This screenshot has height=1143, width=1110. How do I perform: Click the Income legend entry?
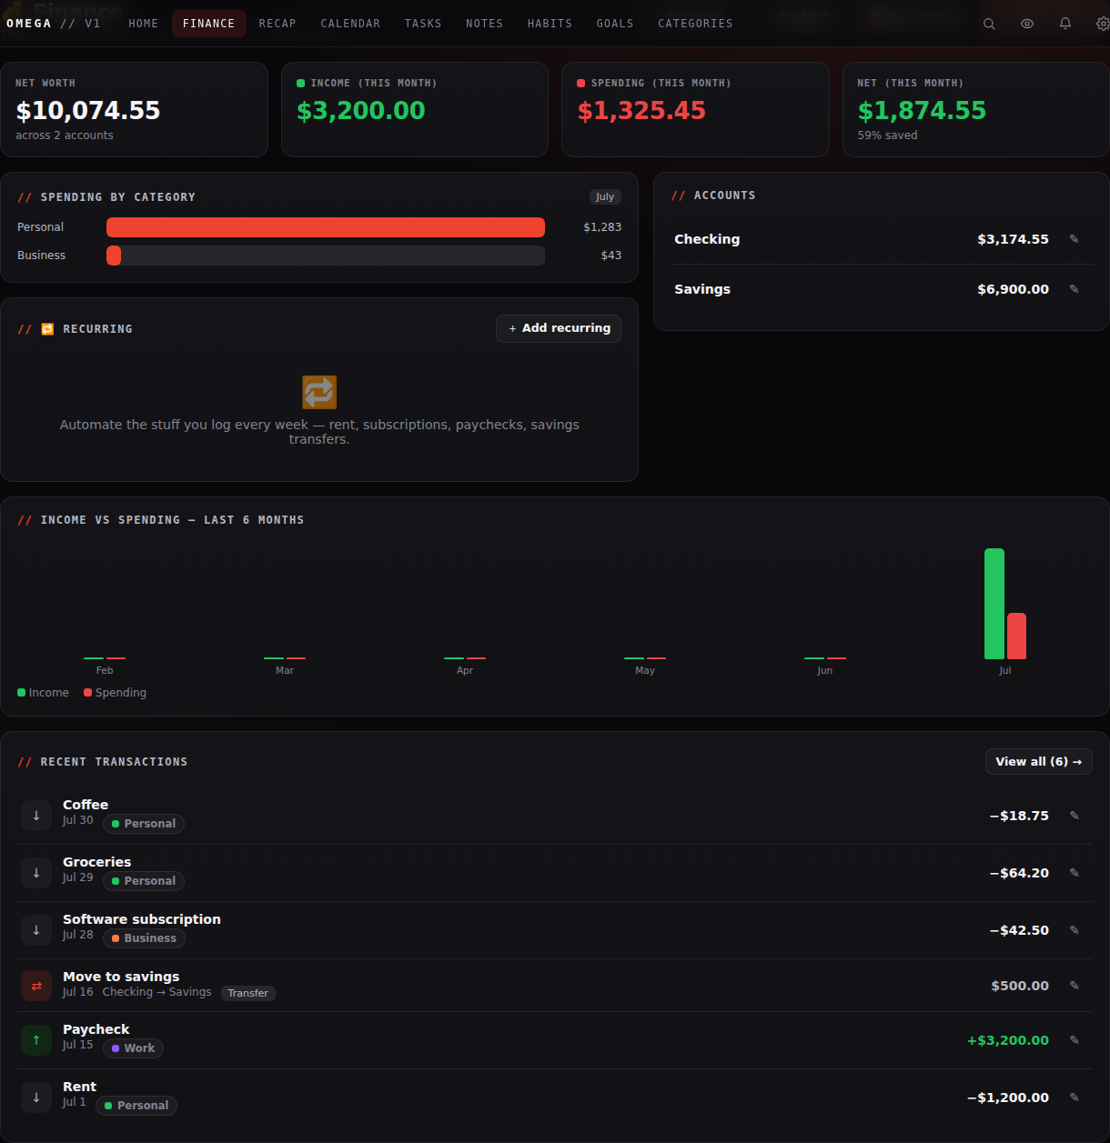click(x=43, y=693)
